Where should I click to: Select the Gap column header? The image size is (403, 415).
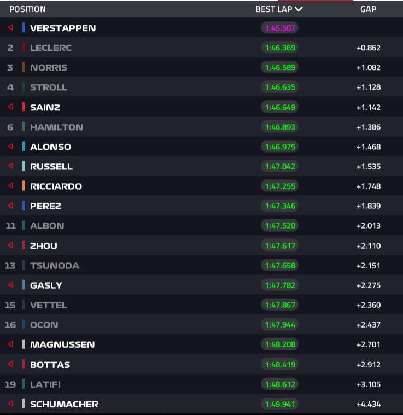click(x=369, y=9)
